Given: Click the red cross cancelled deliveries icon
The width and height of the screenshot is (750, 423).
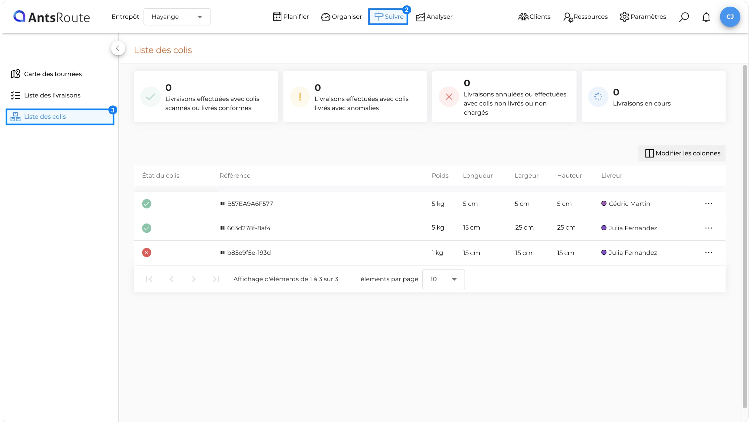Looking at the screenshot, I should click(x=449, y=97).
